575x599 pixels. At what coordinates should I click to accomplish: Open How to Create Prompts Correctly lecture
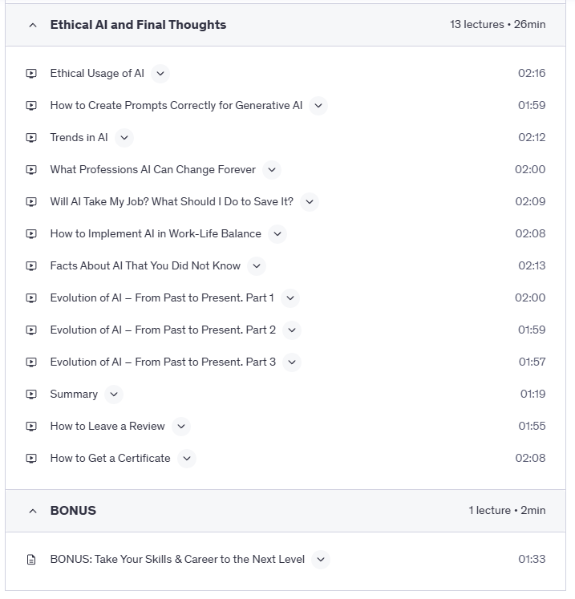(176, 106)
